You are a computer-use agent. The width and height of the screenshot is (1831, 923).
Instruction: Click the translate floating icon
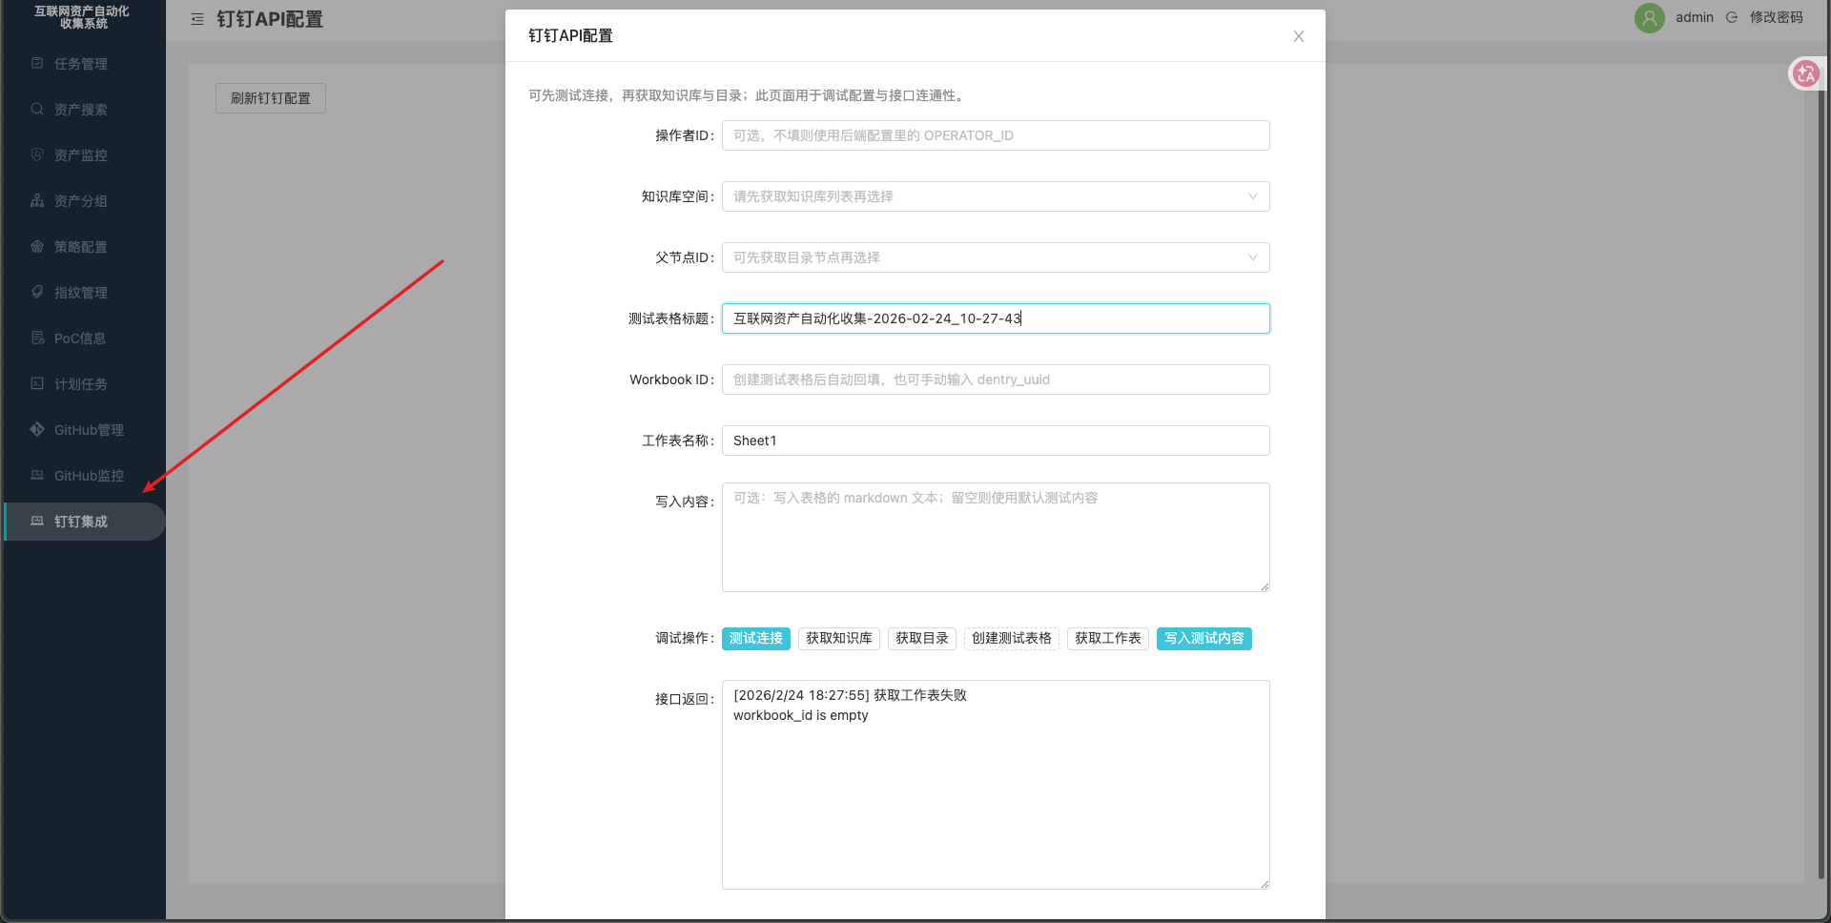coord(1806,73)
